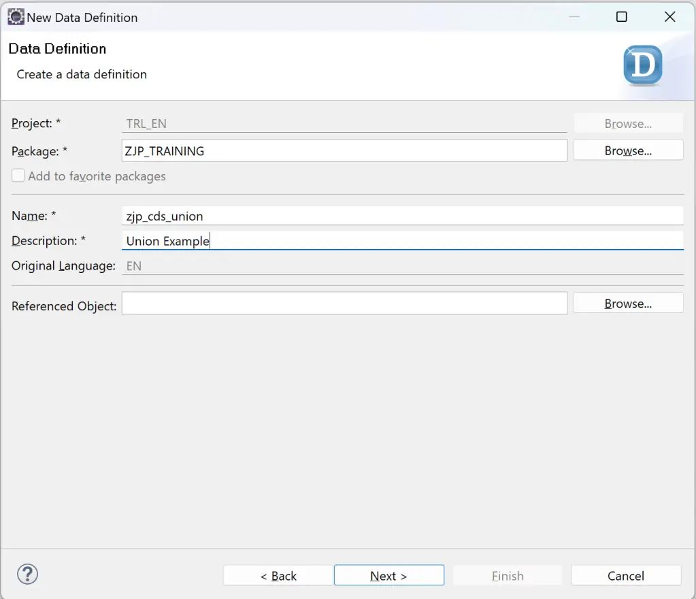Click the 'Original Language:' label
The height and width of the screenshot is (599, 696).
click(63, 265)
